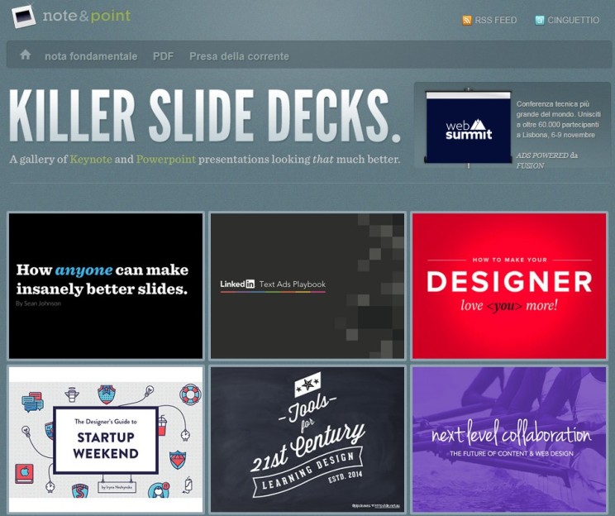Select the PDF menu item

coord(163,56)
